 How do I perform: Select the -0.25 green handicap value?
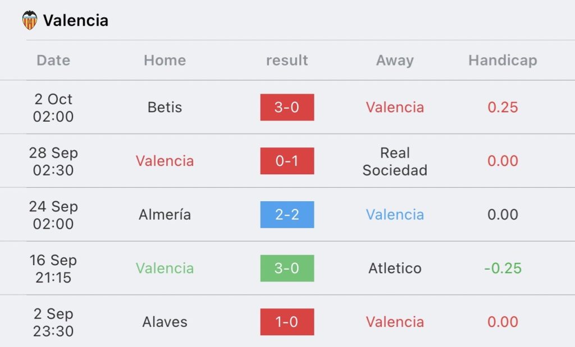click(503, 269)
